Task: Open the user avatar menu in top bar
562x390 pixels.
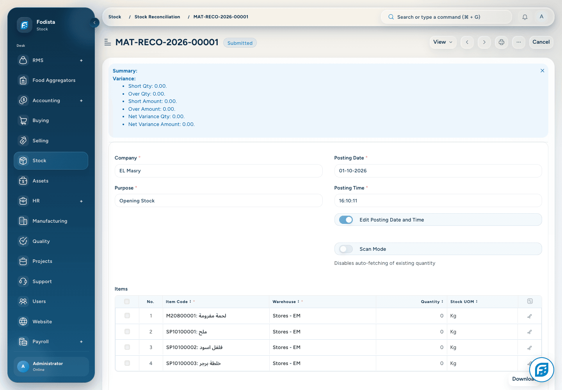Action: (x=542, y=17)
